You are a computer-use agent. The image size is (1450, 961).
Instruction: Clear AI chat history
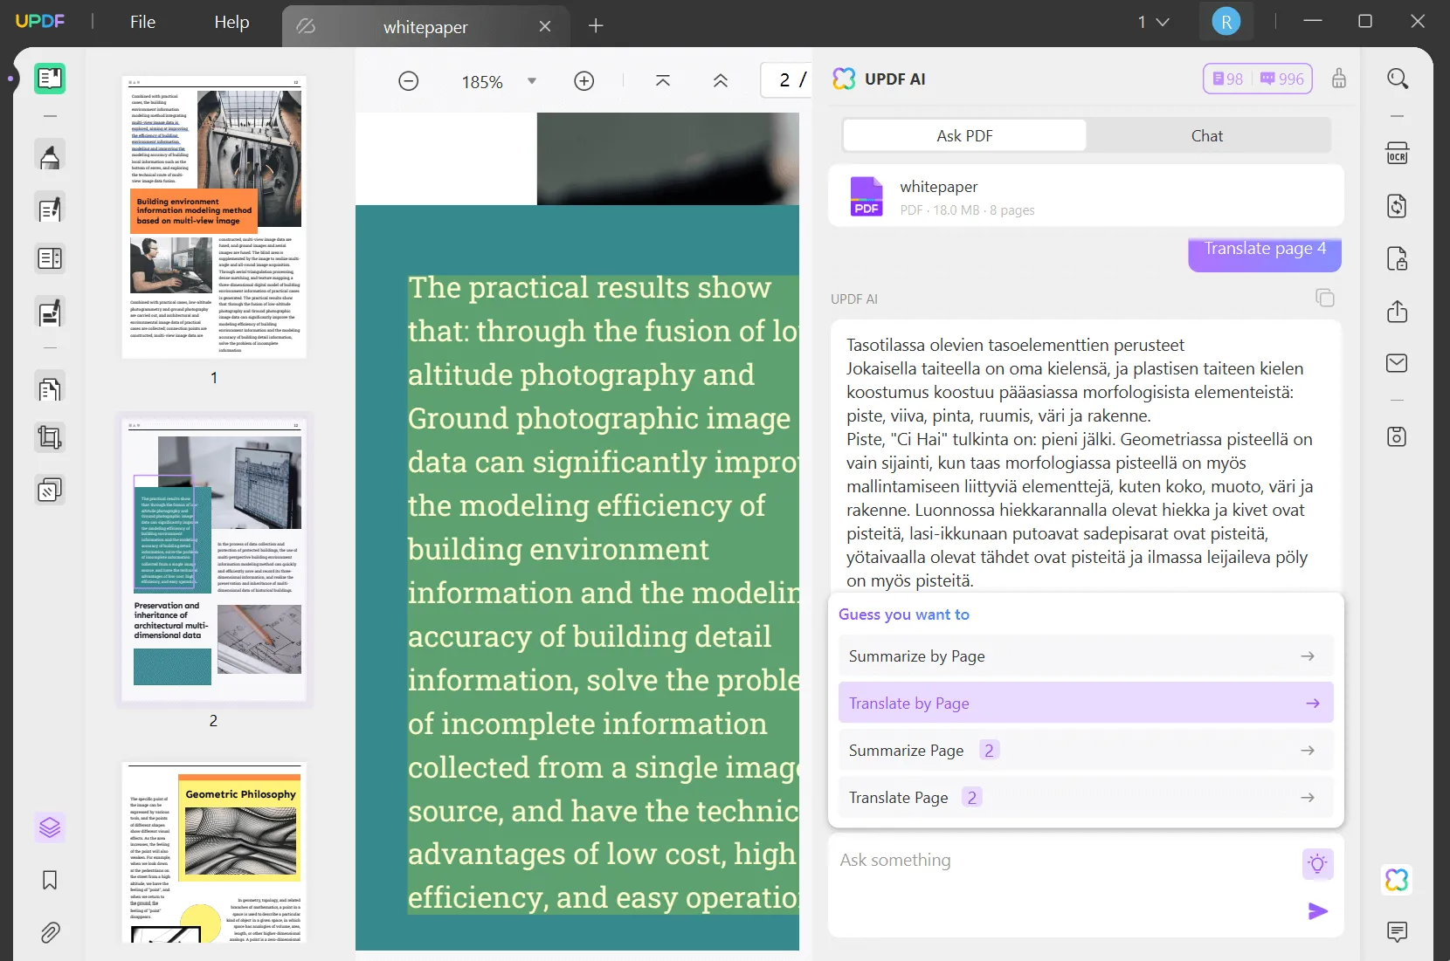1339,79
